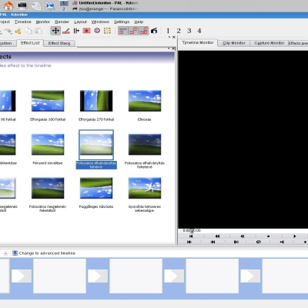Open the Help menu
The image size is (308, 308).
(x=139, y=22)
